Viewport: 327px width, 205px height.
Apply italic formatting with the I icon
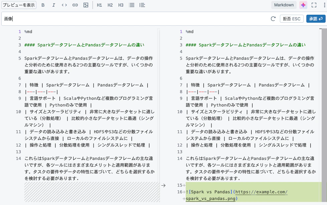pyautogui.click(x=53, y=5)
